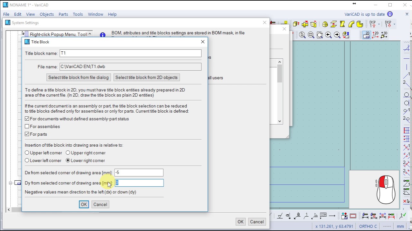
Task: Select the yellow L-shaped solid icon
Action: tap(360, 24)
